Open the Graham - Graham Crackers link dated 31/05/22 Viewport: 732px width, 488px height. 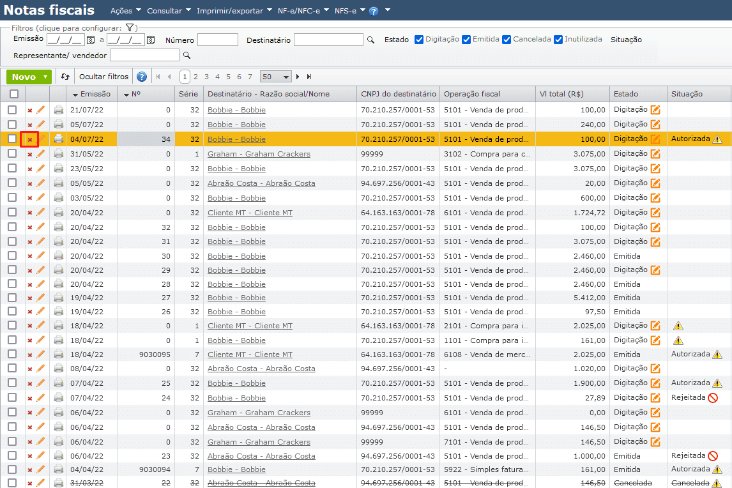coord(259,154)
